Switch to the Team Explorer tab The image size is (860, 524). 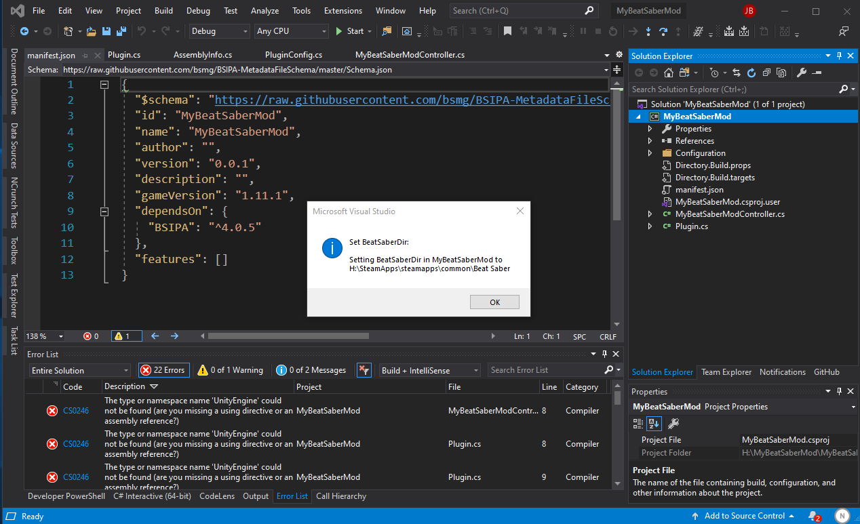coord(726,372)
